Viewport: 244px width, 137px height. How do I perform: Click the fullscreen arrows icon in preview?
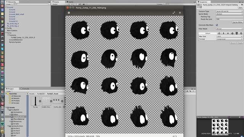pyautogui.click(x=174, y=13)
